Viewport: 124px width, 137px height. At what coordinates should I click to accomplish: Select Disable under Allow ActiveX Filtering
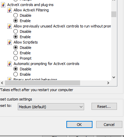pos(15,15)
